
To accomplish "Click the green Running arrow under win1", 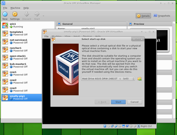I will pyautogui.click(x=11, y=27).
